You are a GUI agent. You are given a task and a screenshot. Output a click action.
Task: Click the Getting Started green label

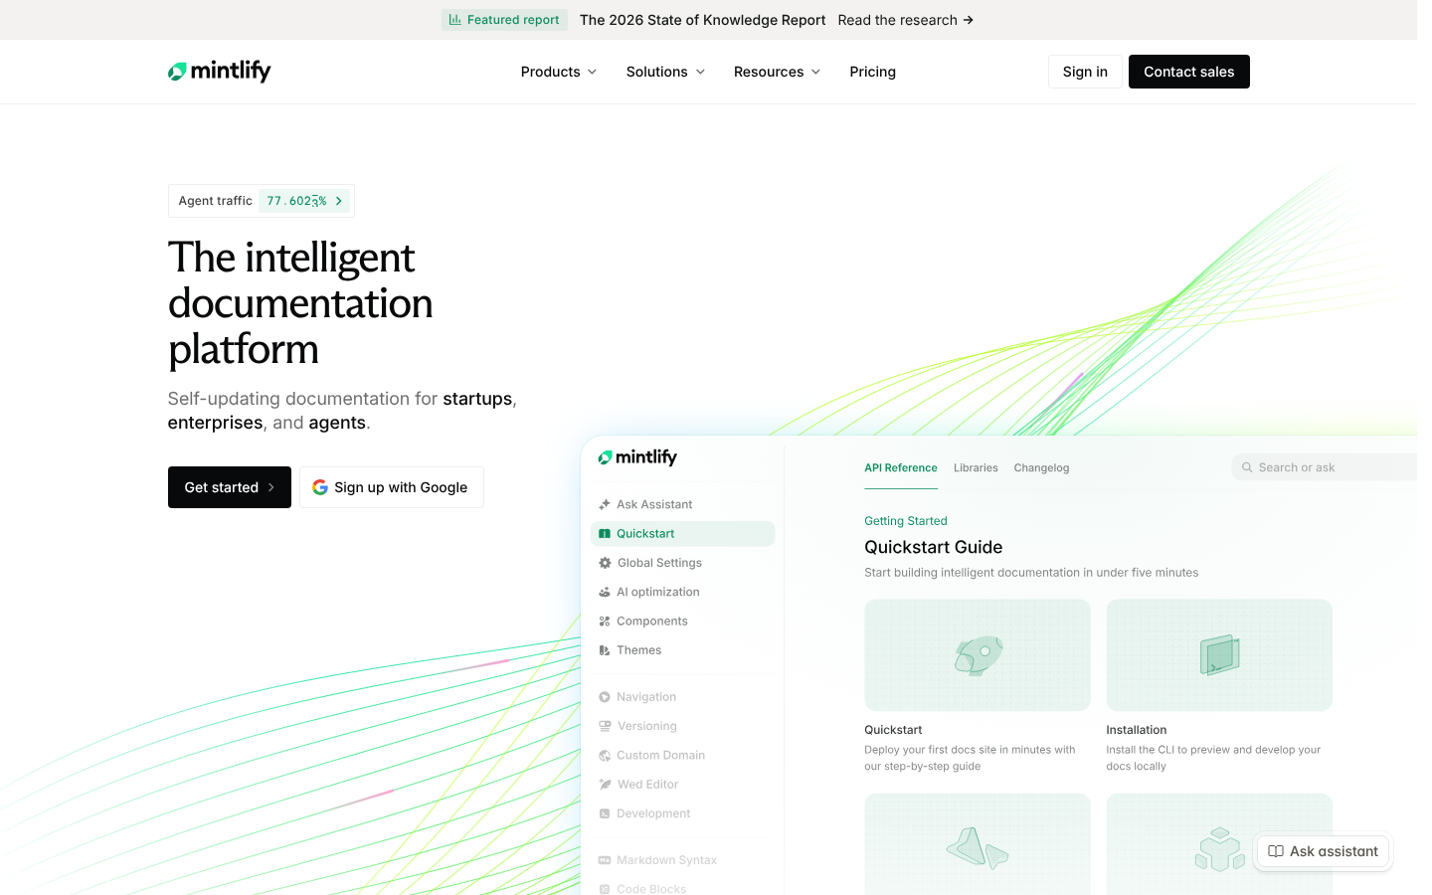click(x=906, y=521)
